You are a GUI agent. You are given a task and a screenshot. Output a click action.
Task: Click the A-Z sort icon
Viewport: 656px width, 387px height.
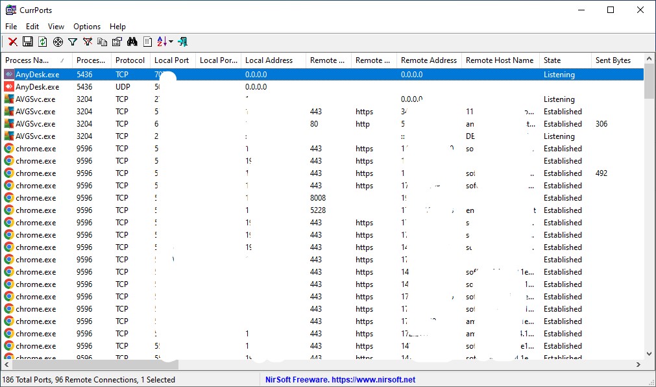click(162, 42)
